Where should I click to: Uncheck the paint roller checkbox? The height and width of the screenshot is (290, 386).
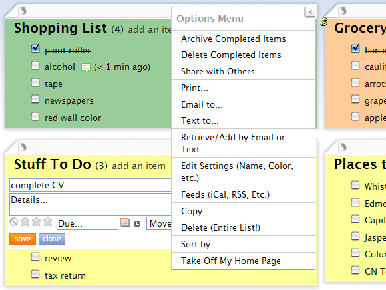click(35, 48)
